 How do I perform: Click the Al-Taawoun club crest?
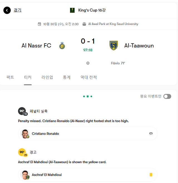click(x=113, y=46)
